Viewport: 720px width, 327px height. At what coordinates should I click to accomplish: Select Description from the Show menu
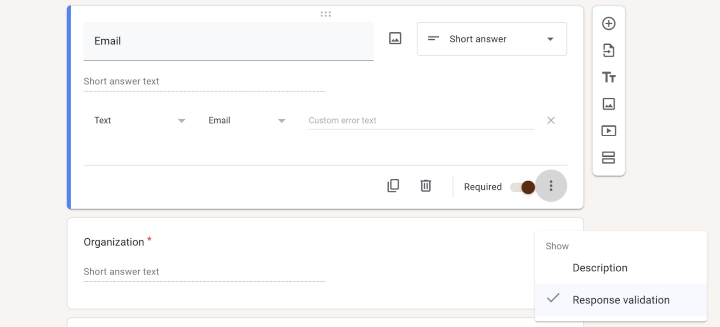[600, 268]
